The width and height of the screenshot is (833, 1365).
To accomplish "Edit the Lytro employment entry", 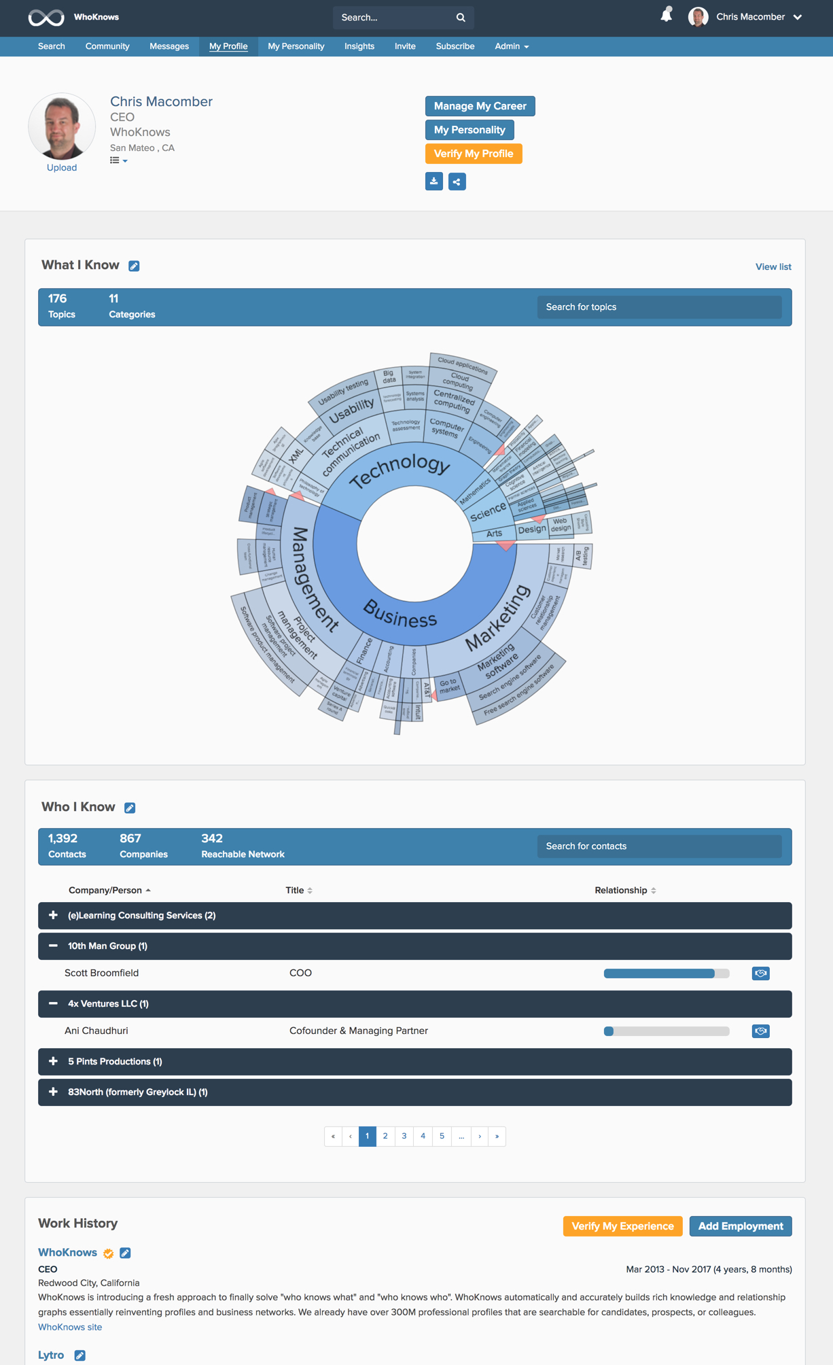I will (x=79, y=1355).
